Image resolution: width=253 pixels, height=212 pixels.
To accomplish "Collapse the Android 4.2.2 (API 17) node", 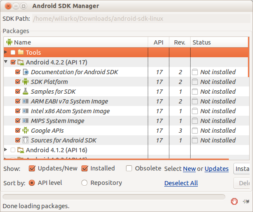I will click(6, 61).
